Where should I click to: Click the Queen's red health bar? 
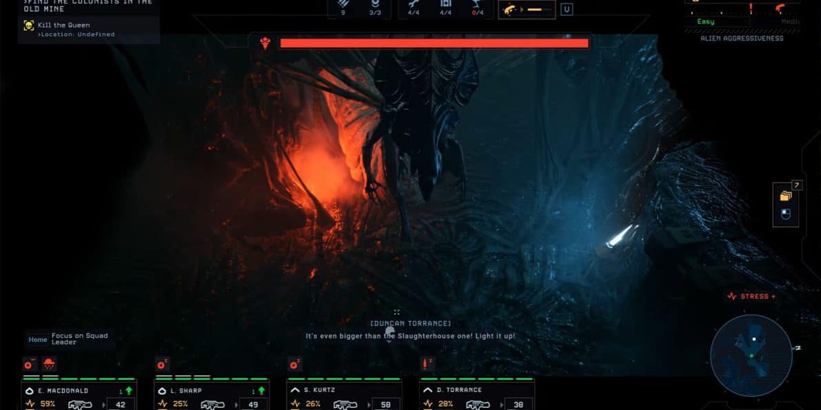pyautogui.click(x=434, y=43)
